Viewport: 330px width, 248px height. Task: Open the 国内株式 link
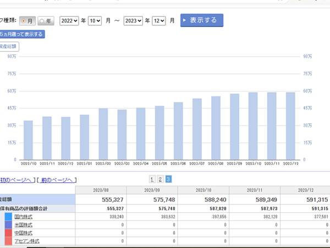(x=23, y=217)
